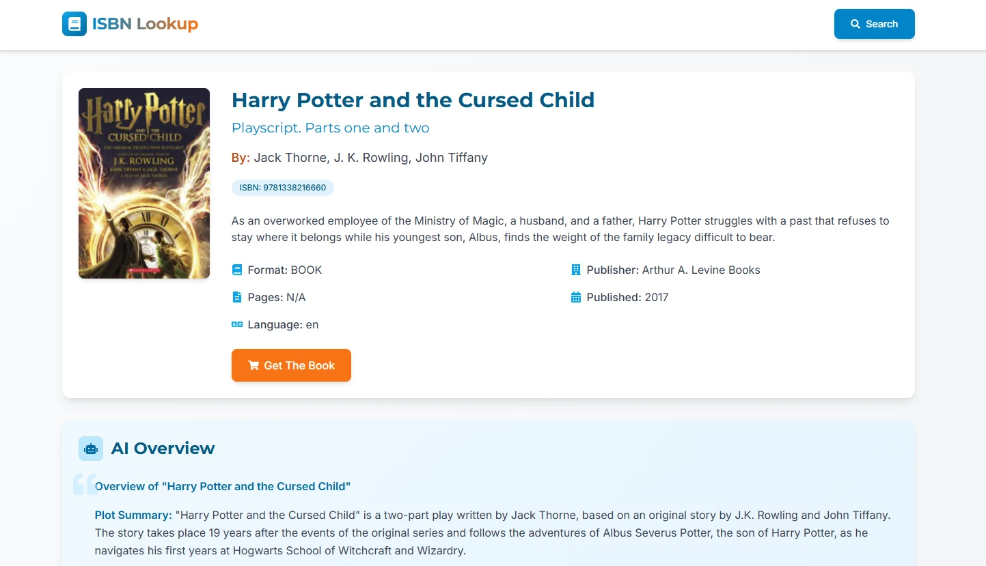Image resolution: width=986 pixels, height=566 pixels.
Task: Click the subtitle Playscript. Parts one and two
Action: click(330, 128)
